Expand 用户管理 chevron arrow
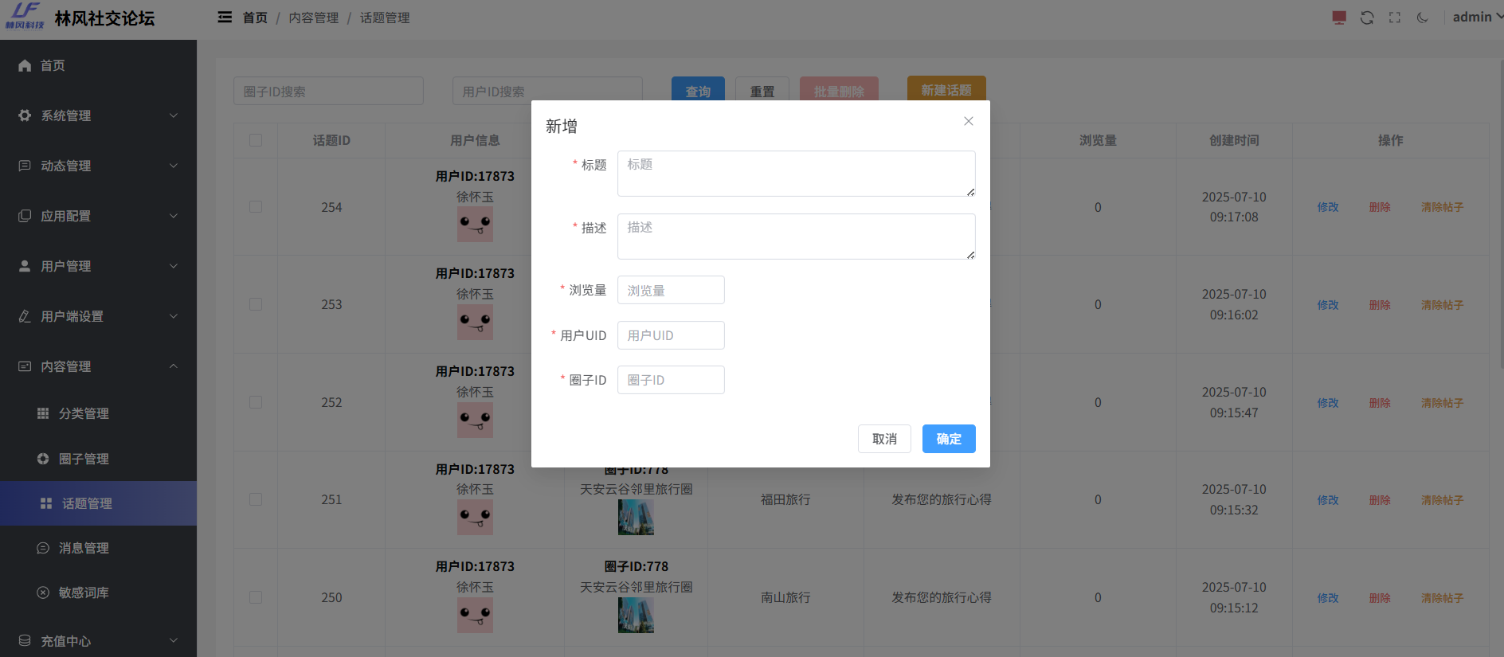 tap(174, 266)
